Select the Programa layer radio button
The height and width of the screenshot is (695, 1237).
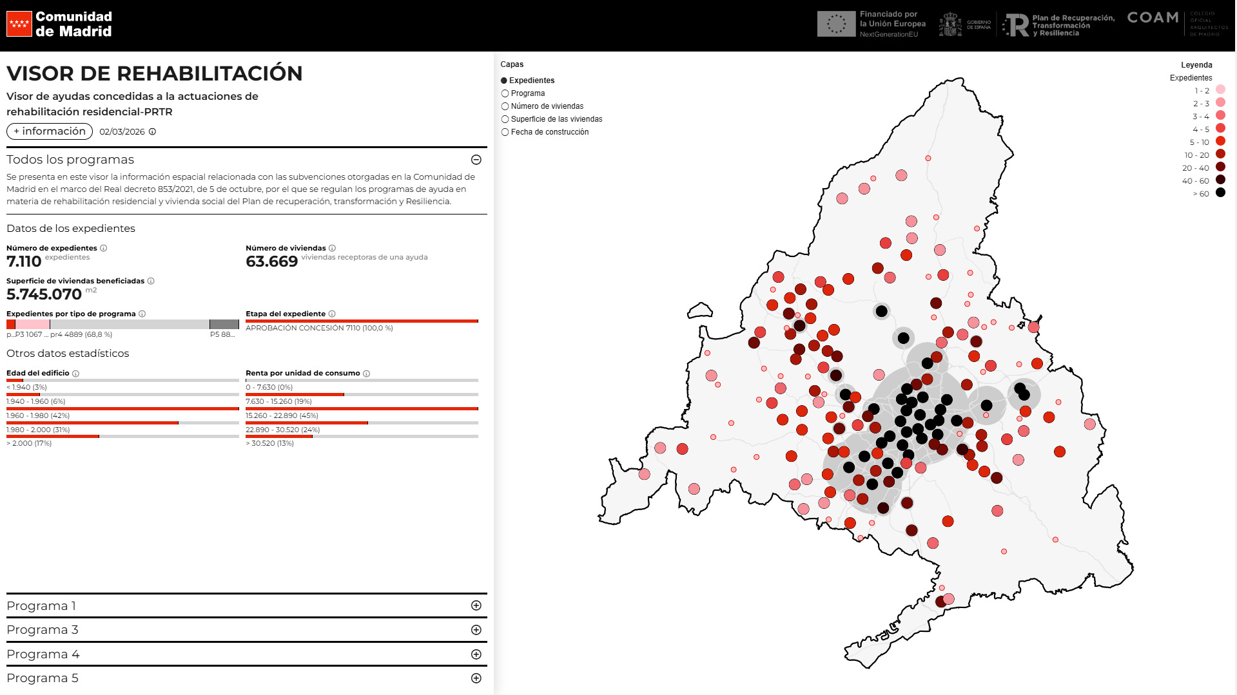(505, 93)
